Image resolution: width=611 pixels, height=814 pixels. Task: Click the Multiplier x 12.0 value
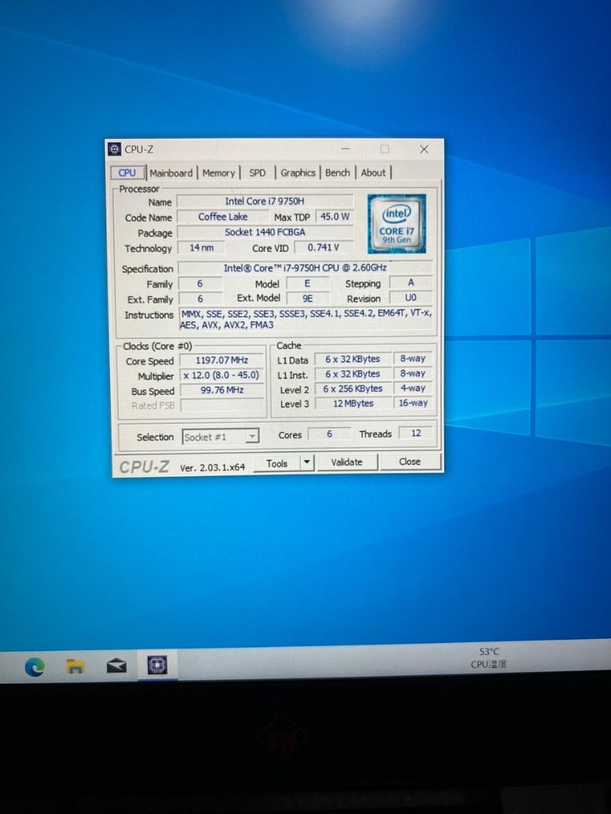[222, 375]
